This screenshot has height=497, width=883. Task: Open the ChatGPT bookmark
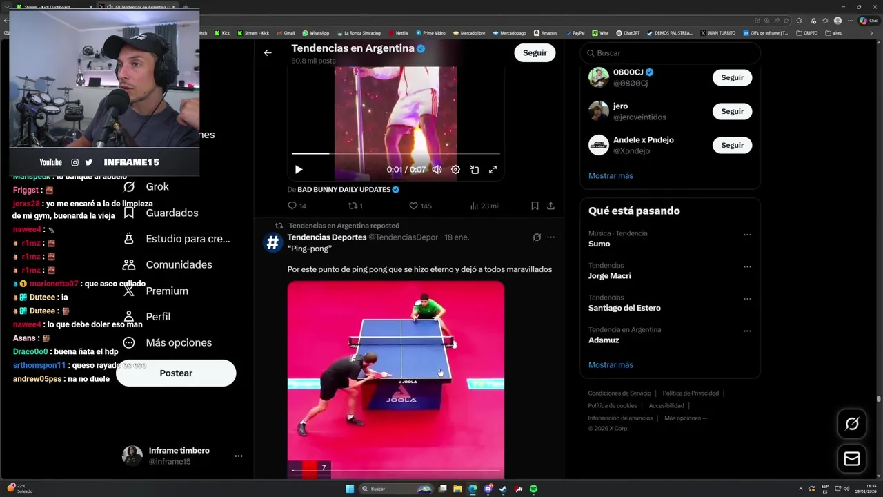point(627,32)
